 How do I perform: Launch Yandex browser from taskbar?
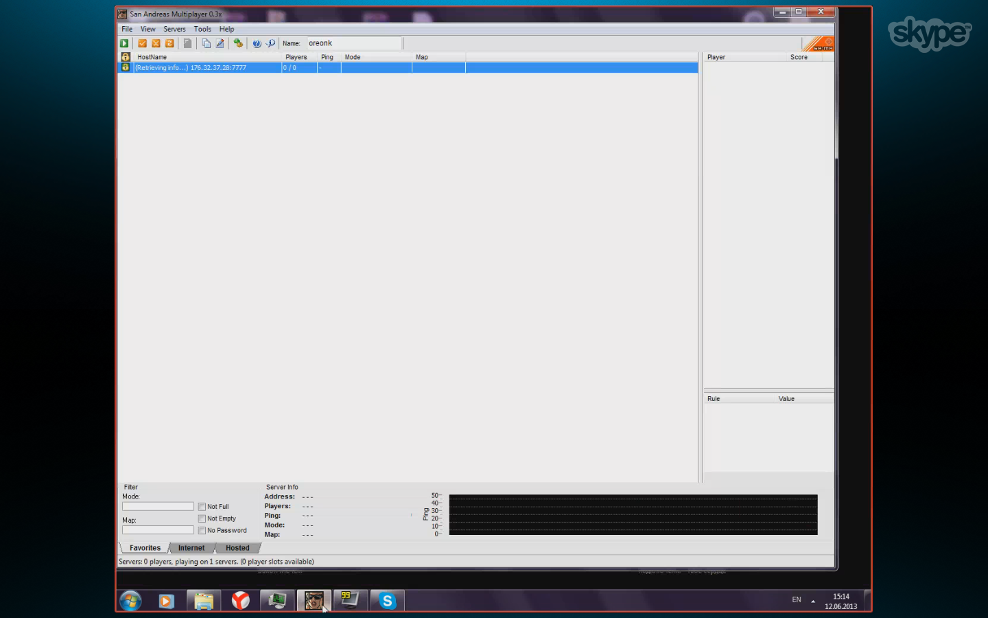pyautogui.click(x=240, y=601)
